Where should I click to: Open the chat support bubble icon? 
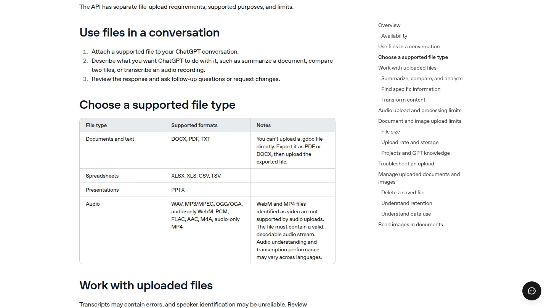tap(532, 291)
